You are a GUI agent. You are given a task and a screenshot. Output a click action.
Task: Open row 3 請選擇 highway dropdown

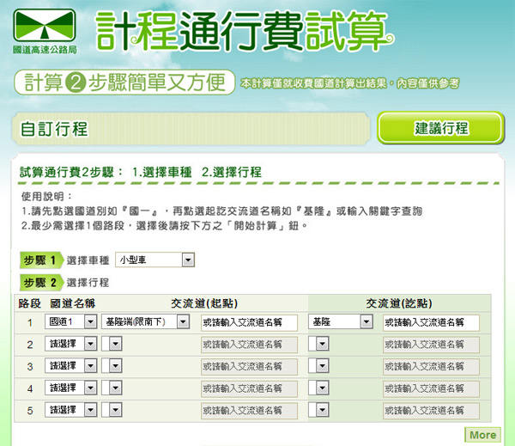point(73,366)
